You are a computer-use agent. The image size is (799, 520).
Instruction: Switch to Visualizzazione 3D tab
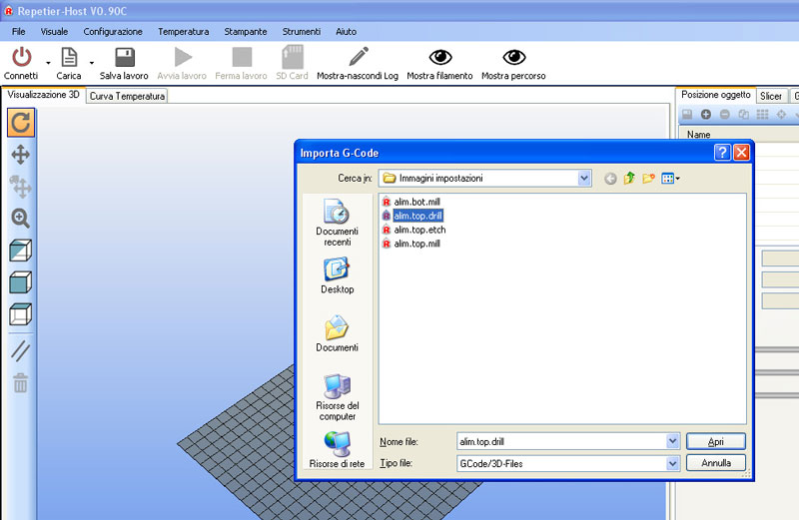[x=43, y=95]
